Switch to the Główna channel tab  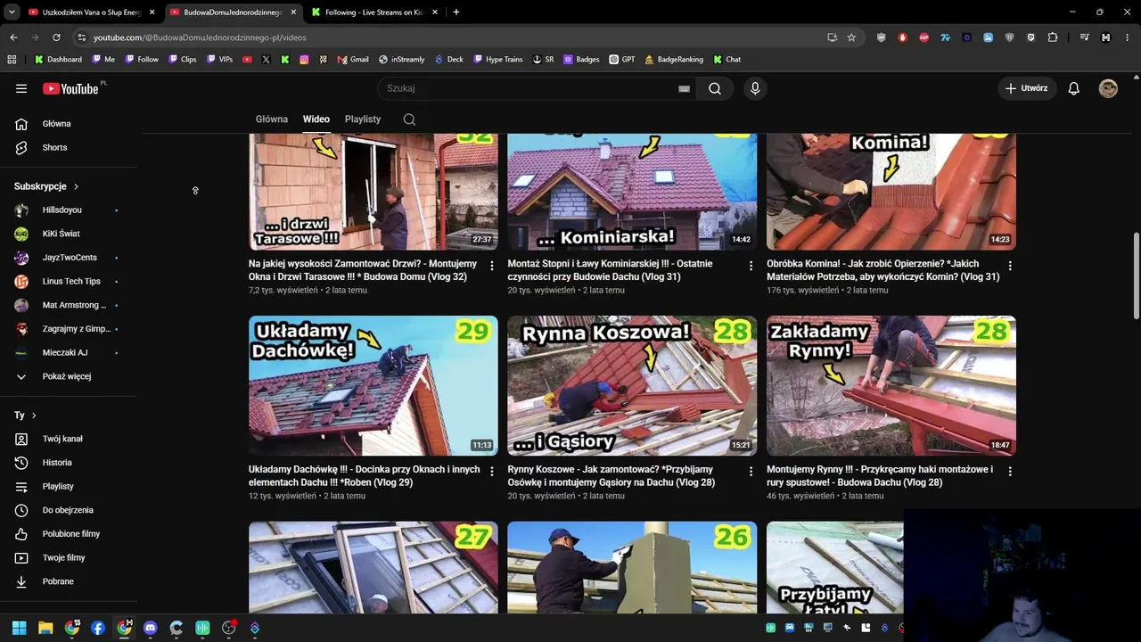pos(272,119)
